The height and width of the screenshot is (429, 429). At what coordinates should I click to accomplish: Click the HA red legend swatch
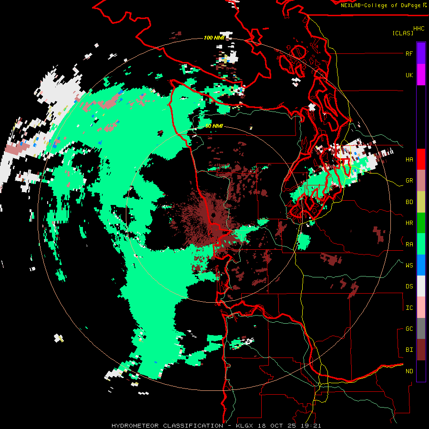pos(421,159)
